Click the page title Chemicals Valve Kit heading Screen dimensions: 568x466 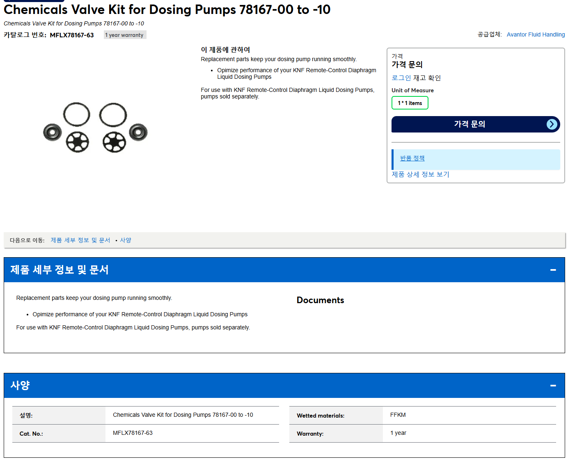[x=167, y=9]
